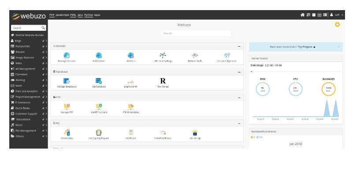The height and width of the screenshot is (171, 349).
Task: Open Extra Configuration icon
Action: 227,55
